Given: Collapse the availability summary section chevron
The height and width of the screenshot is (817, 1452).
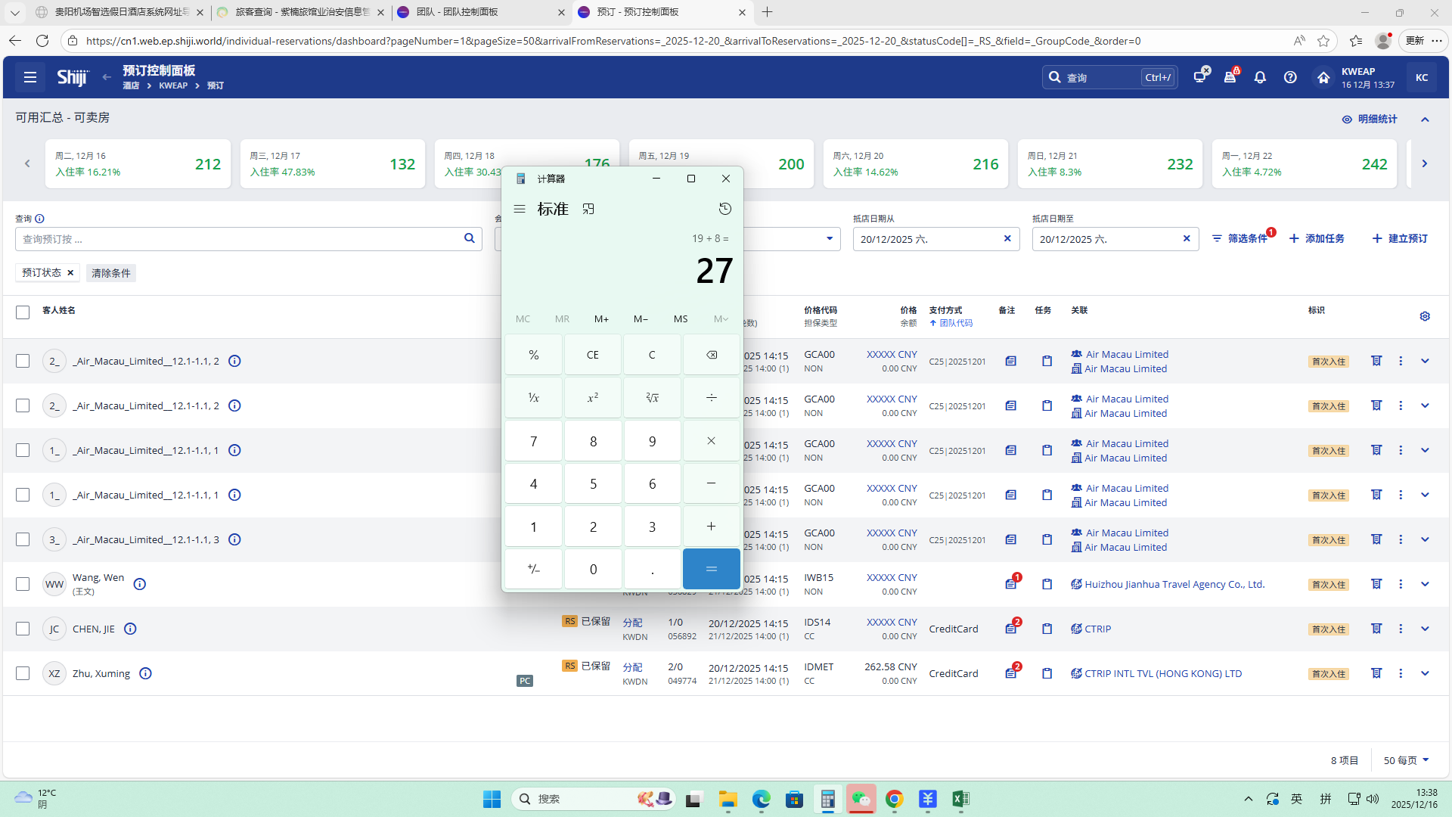Looking at the screenshot, I should point(1425,120).
